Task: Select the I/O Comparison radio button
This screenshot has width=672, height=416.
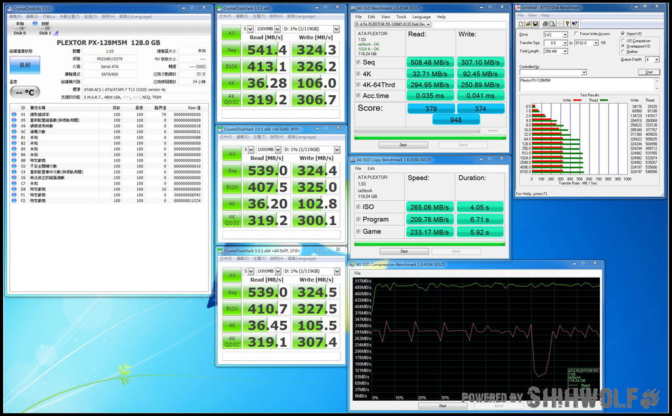Action: click(623, 41)
